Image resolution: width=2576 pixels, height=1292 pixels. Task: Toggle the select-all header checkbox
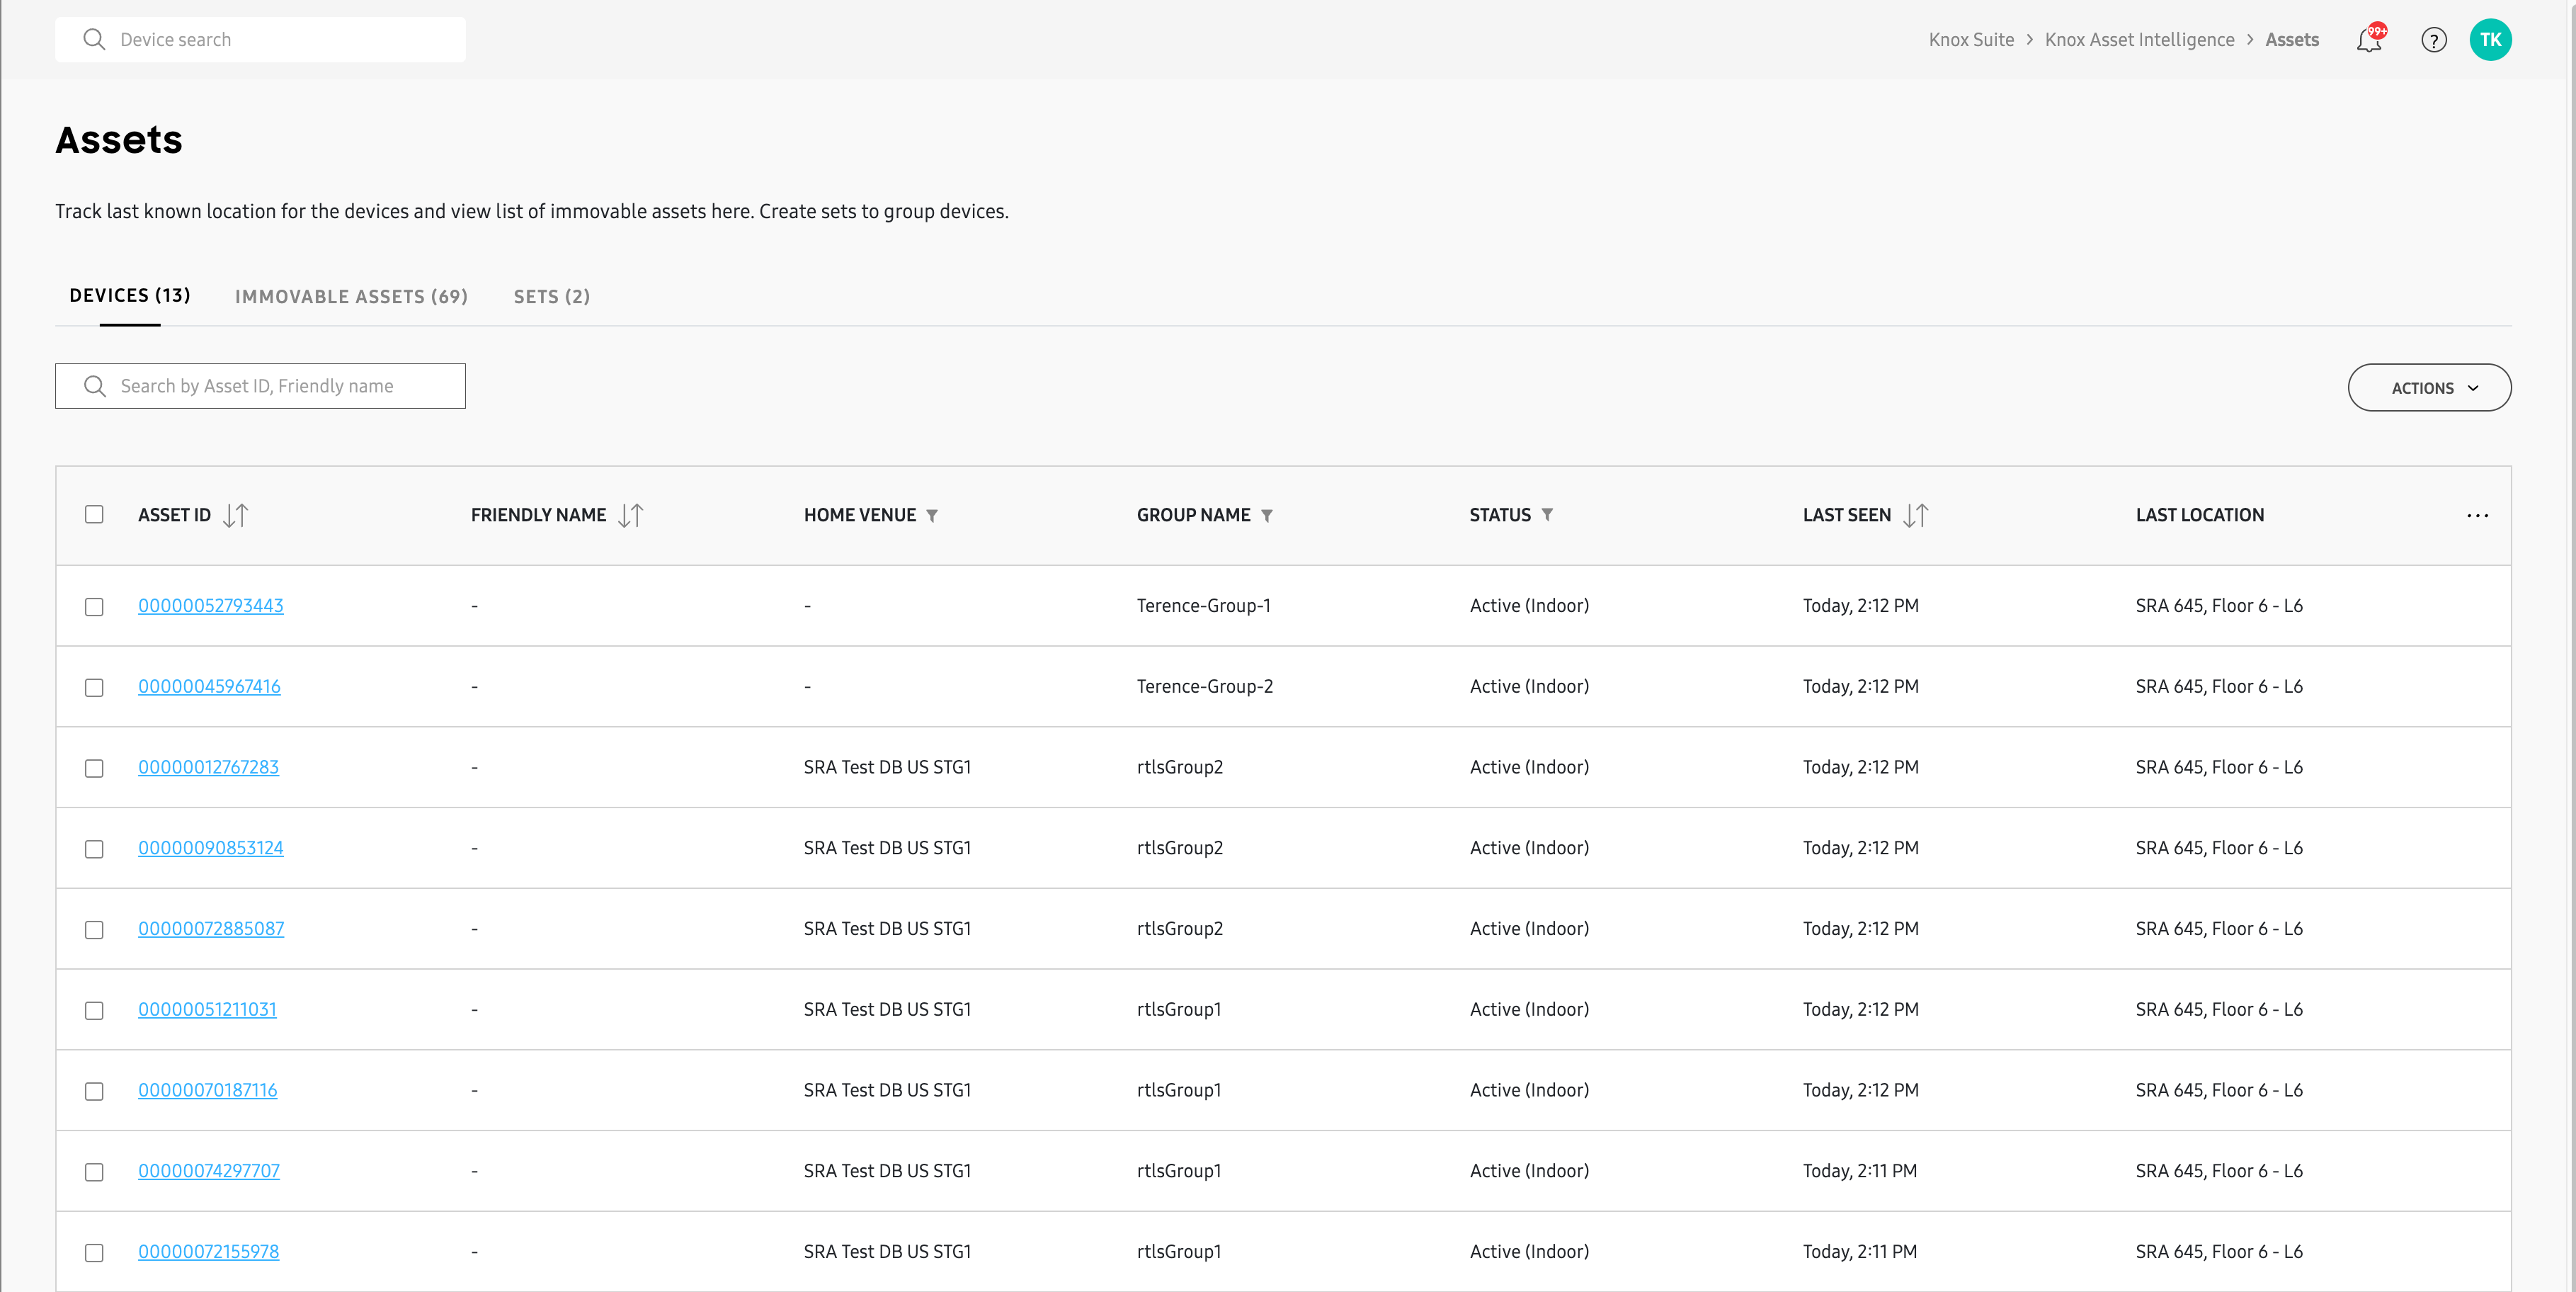click(94, 514)
